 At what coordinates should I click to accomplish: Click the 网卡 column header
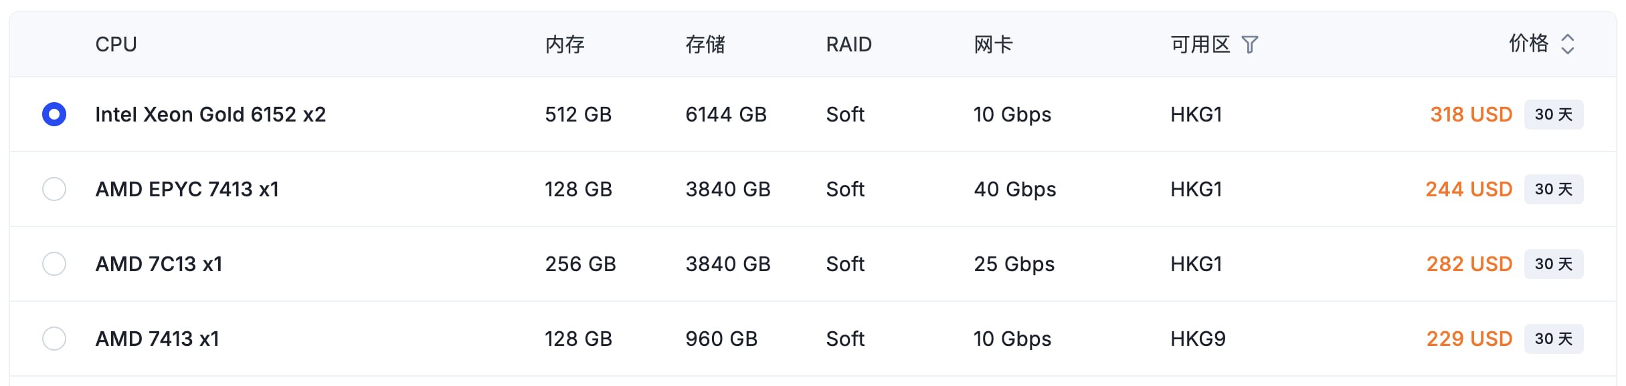tap(993, 45)
